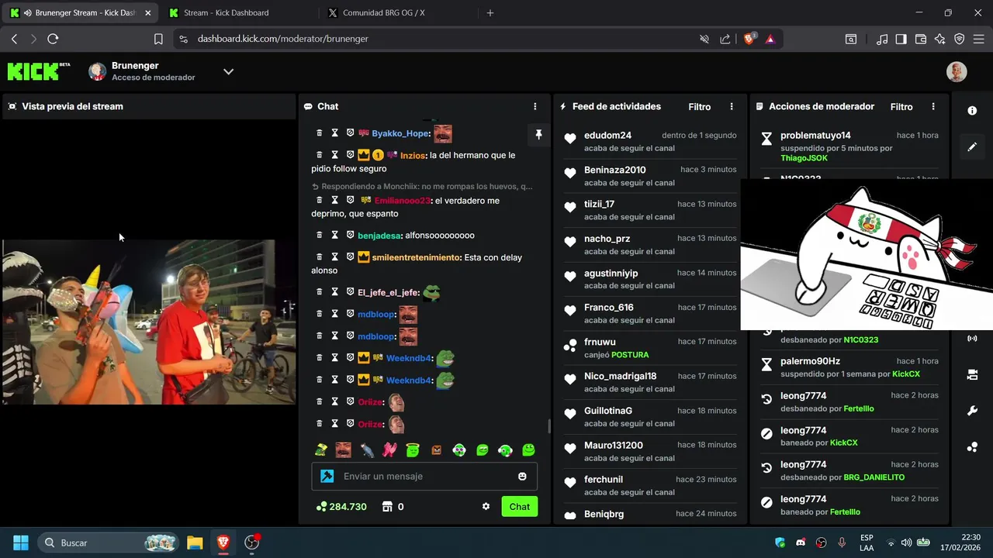Open Brave VPN shield icon
Image resolution: width=993 pixels, height=558 pixels.
959,39
